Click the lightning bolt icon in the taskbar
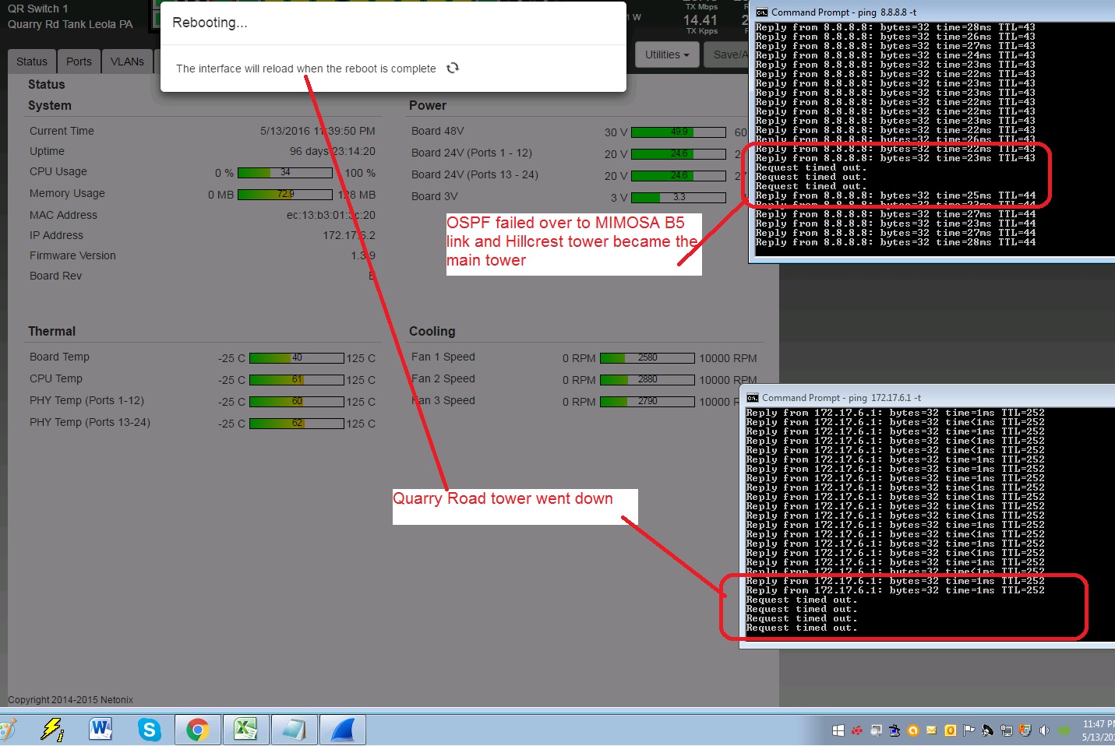 click(x=52, y=730)
